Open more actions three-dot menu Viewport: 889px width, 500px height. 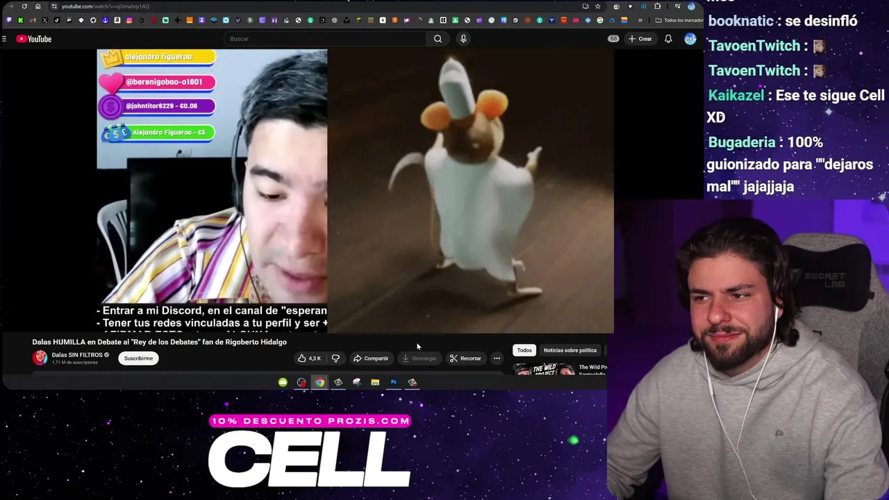point(497,358)
